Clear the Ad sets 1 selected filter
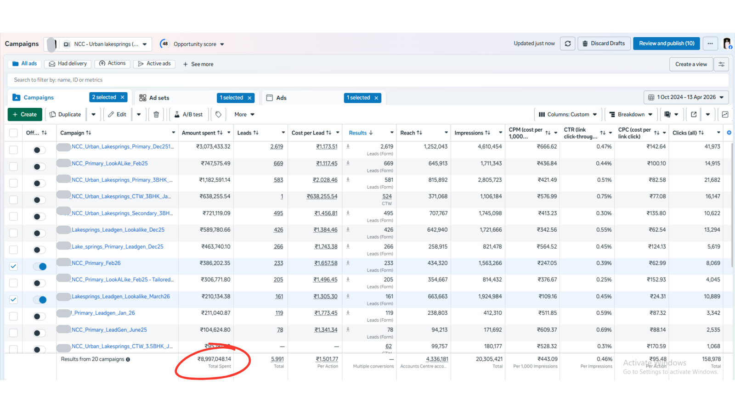Screen dimensions: 735x413 coord(250,98)
